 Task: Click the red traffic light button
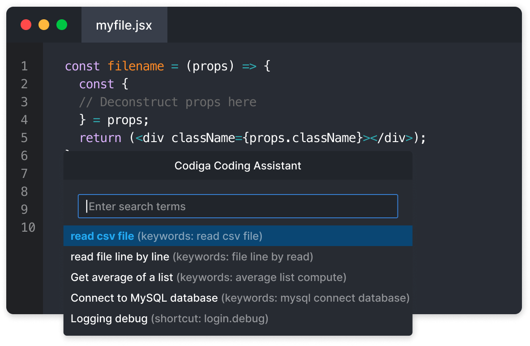pos(26,25)
